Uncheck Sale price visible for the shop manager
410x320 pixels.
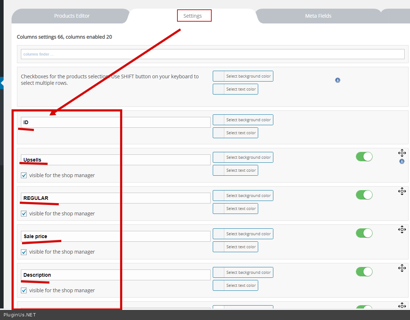24,252
